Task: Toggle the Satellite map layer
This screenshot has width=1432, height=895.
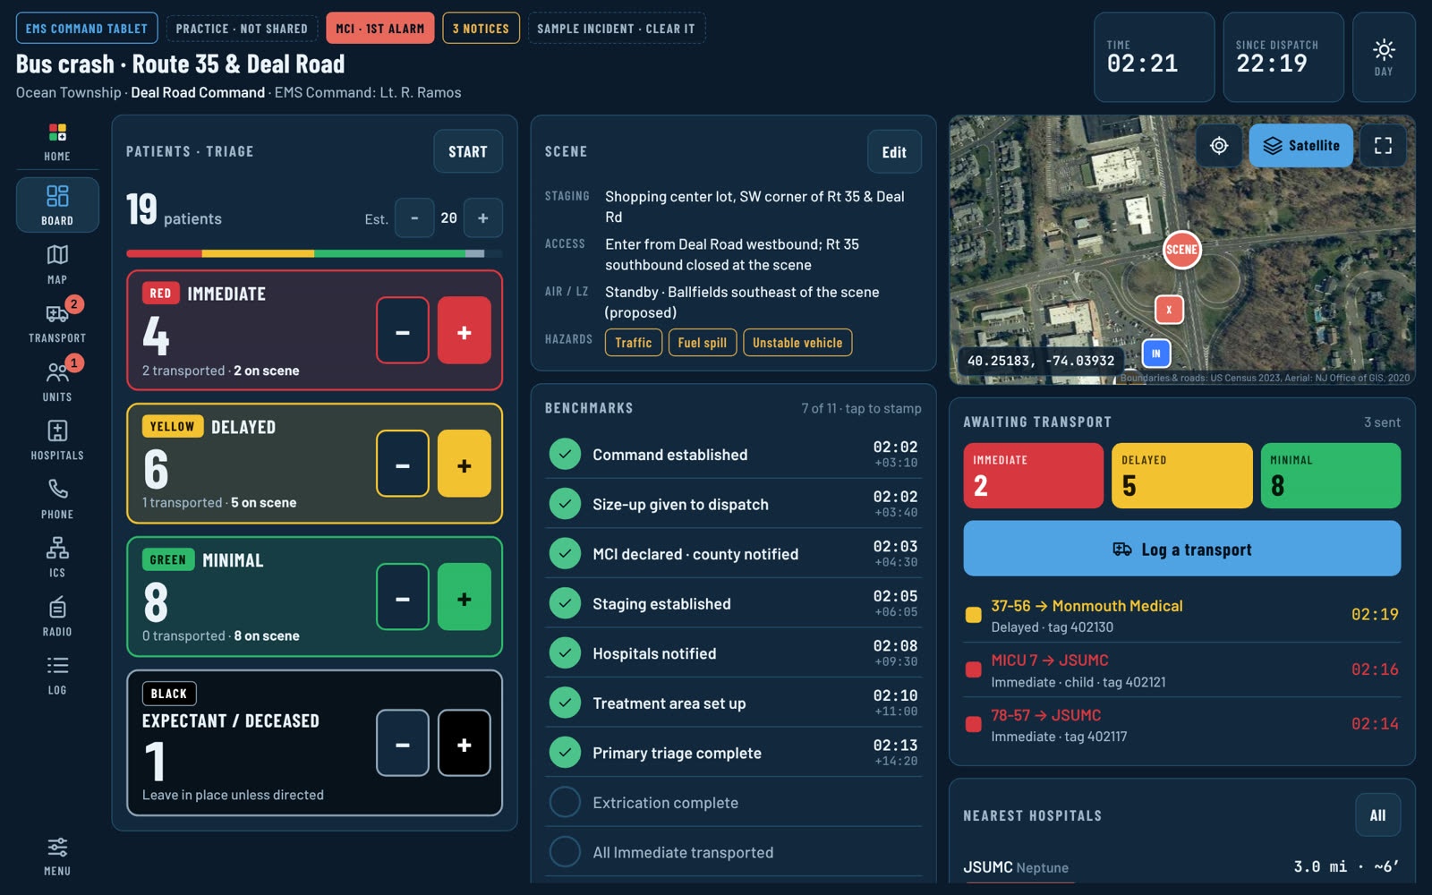Action: 1300,146
